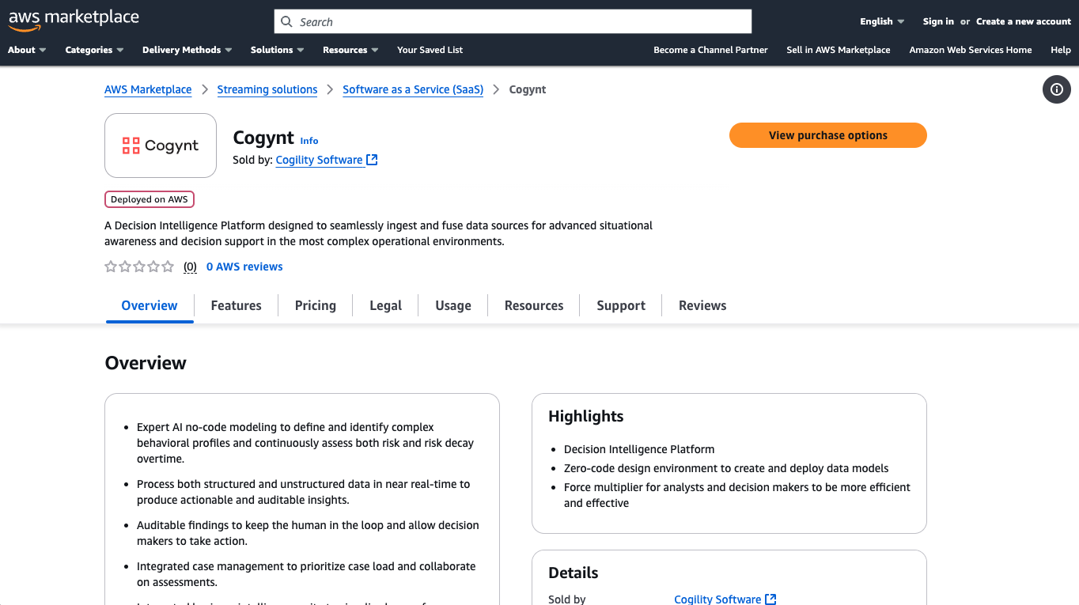Switch to the Support tab
This screenshot has width=1079, height=605.
[621, 306]
